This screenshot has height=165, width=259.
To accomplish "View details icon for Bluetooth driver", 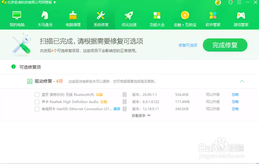I will (x=125, y=95).
